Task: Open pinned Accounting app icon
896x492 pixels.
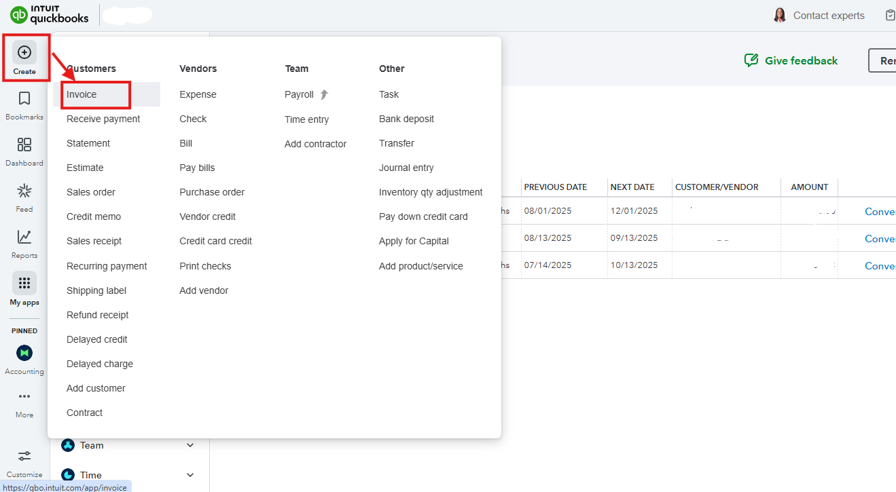Action: tap(24, 353)
